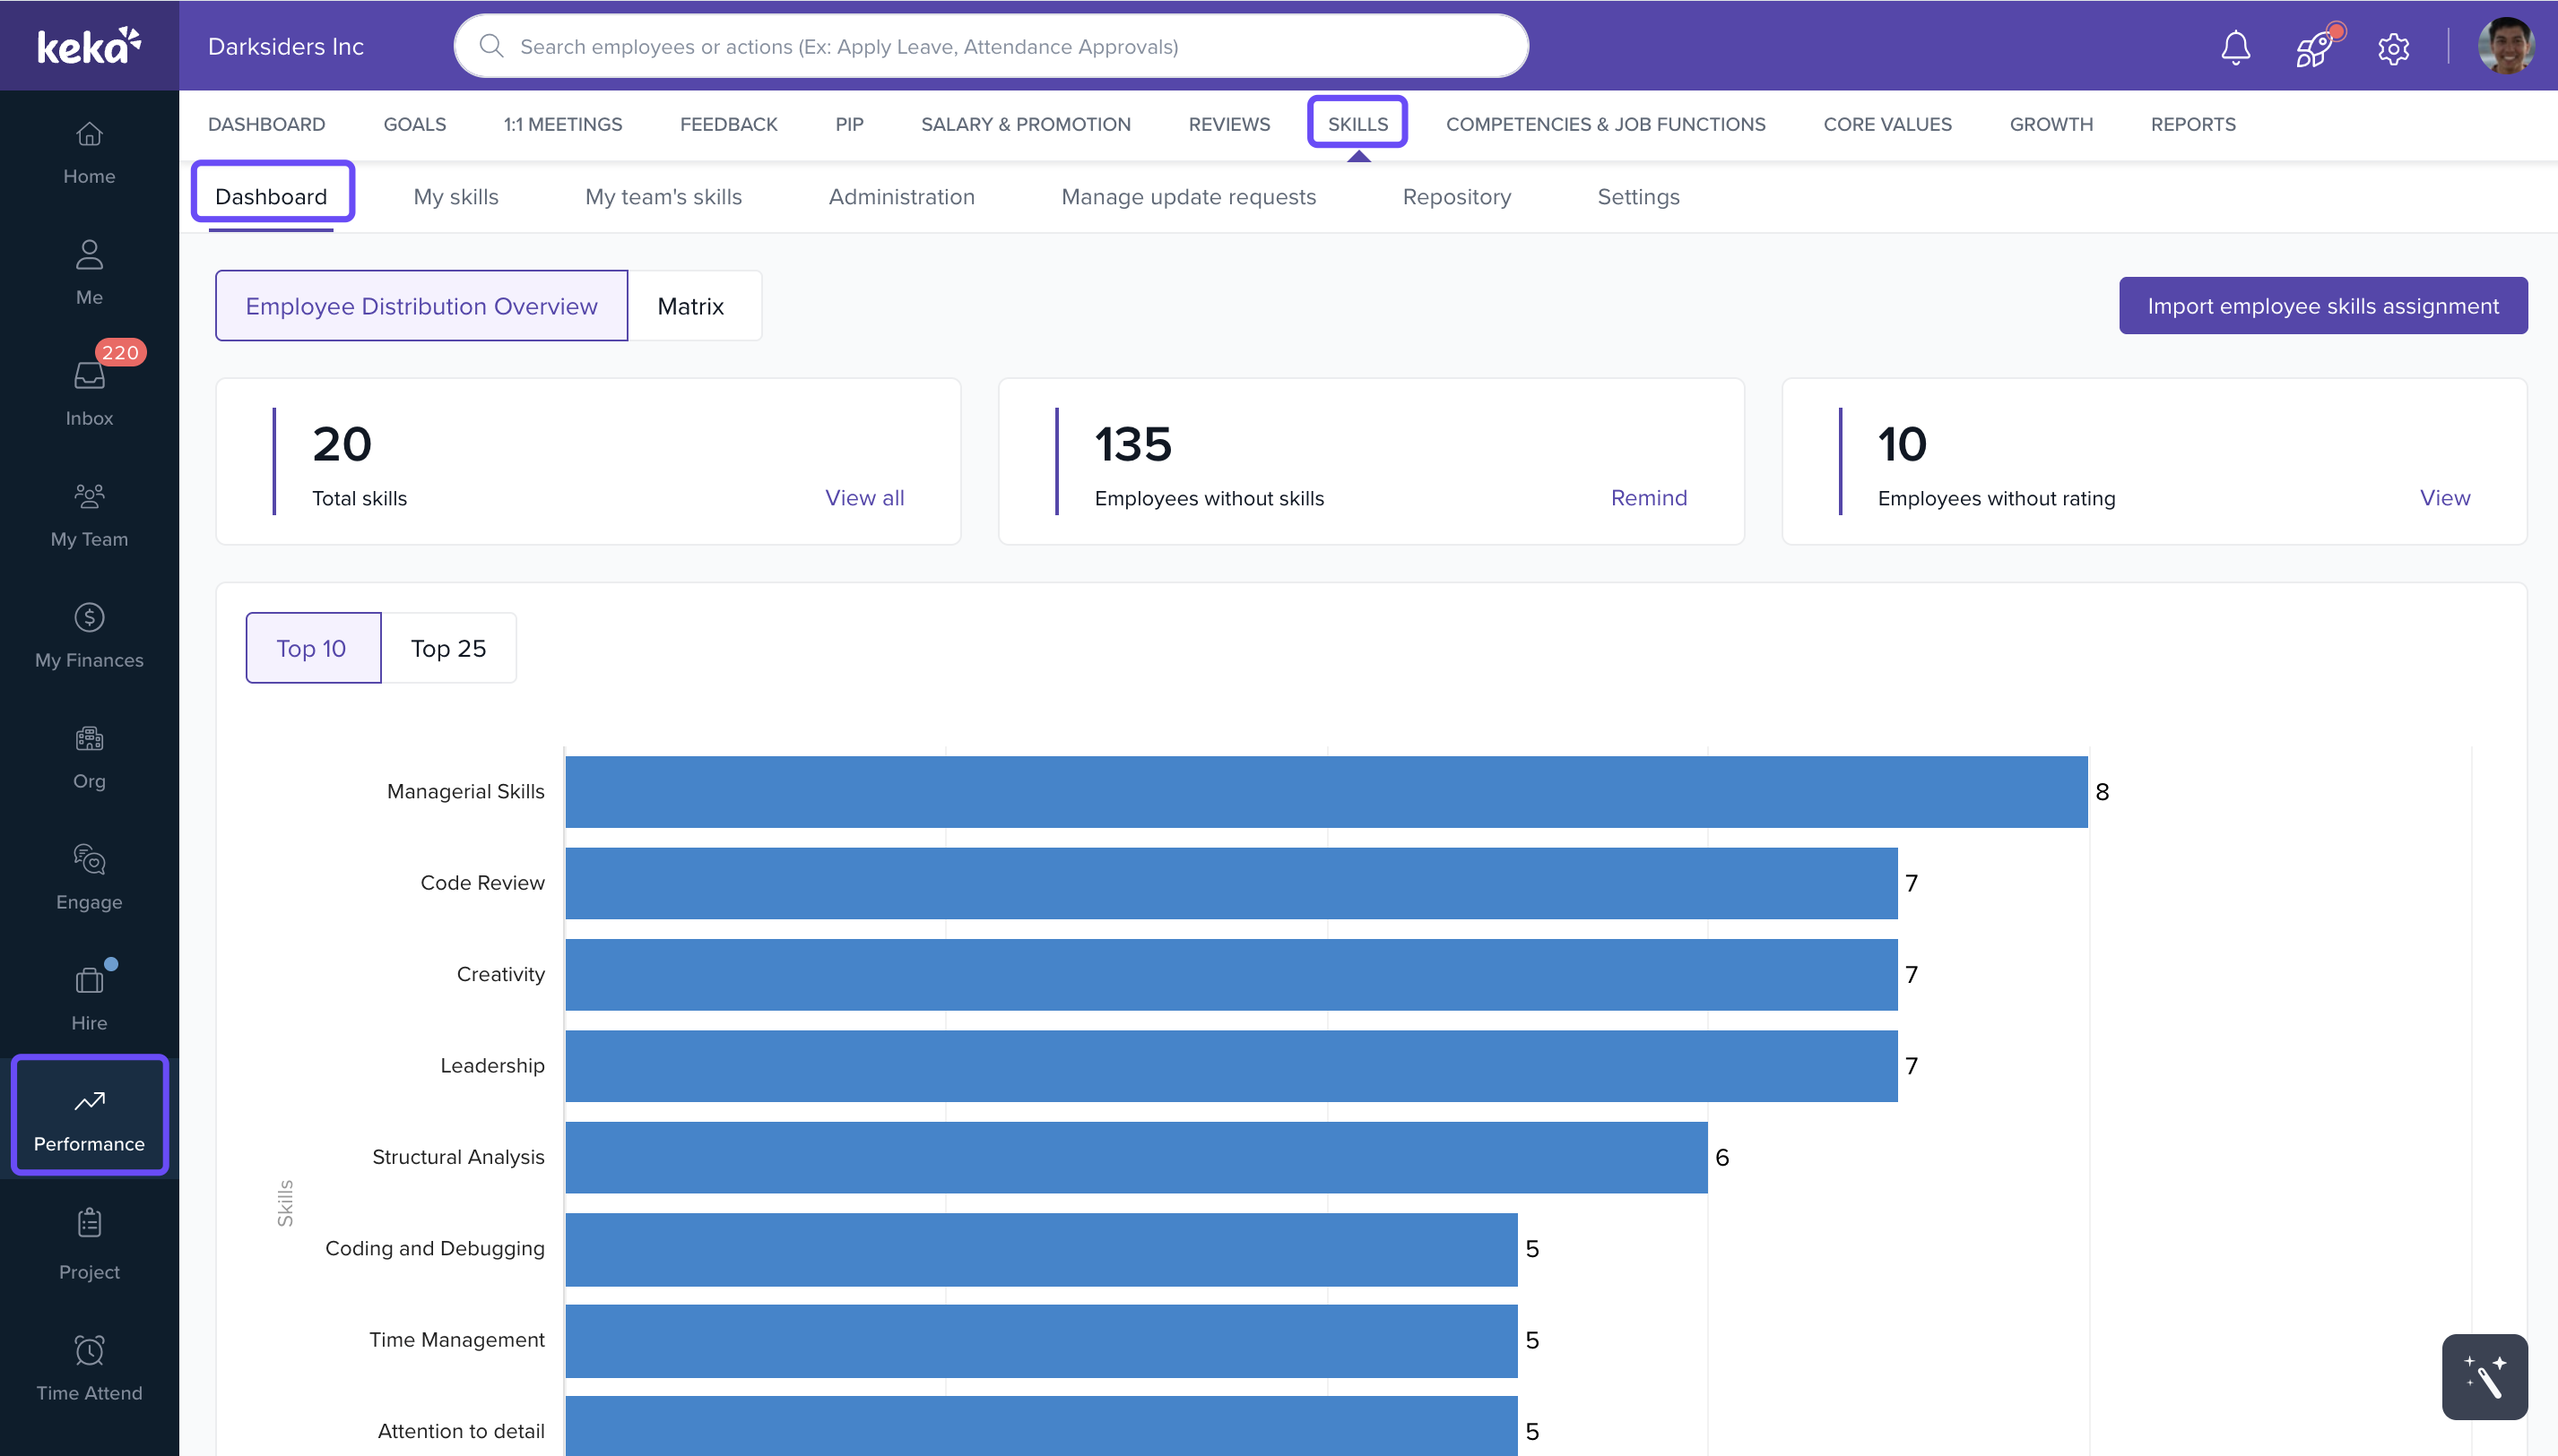Open the settings gear icon

coord(2393,47)
